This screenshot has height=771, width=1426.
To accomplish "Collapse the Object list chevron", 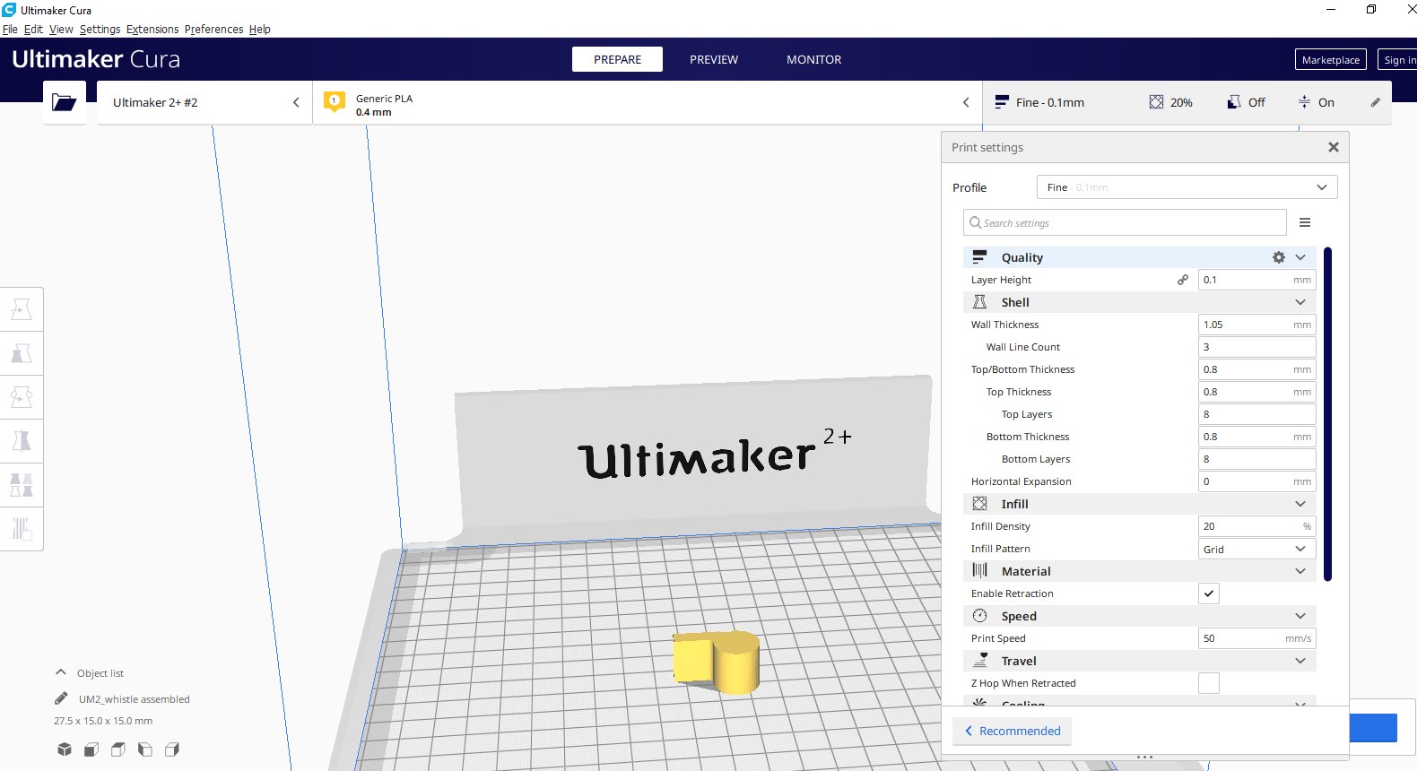I will [61, 672].
